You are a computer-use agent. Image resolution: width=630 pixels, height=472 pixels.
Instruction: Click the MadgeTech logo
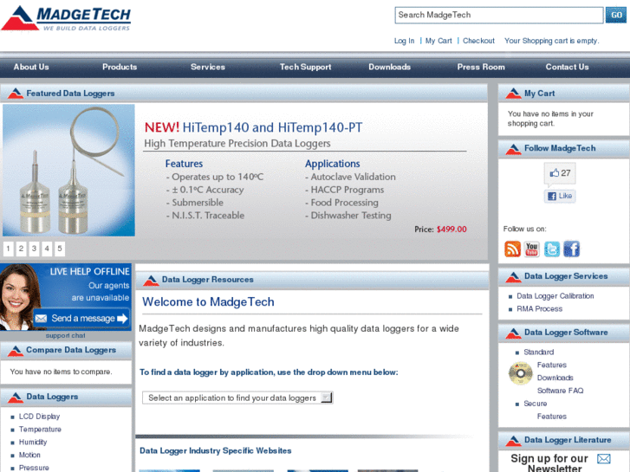click(67, 17)
